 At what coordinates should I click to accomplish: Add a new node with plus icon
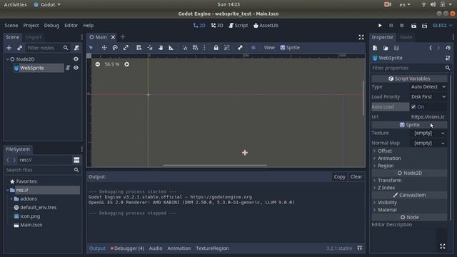(9, 48)
